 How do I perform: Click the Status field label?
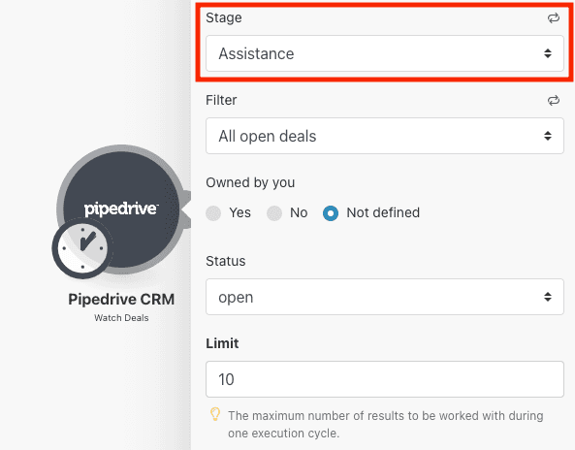[x=226, y=261]
